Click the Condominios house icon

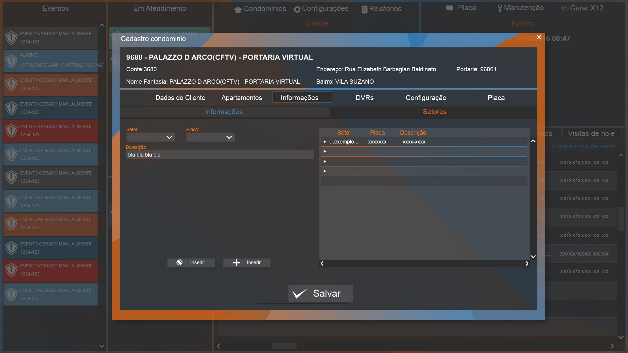(238, 9)
